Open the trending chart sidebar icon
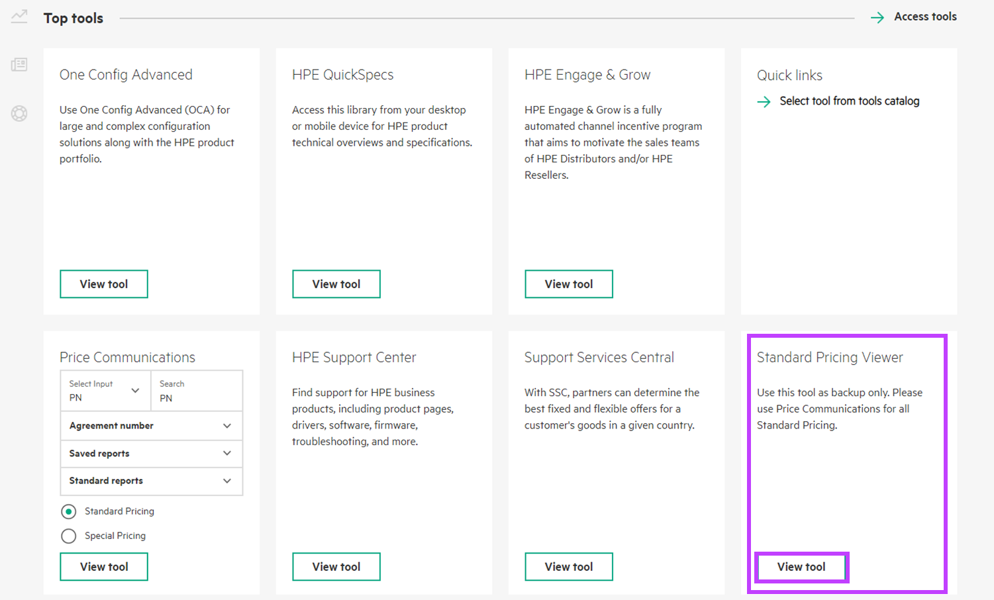Viewport: 994px width, 600px height. (19, 16)
